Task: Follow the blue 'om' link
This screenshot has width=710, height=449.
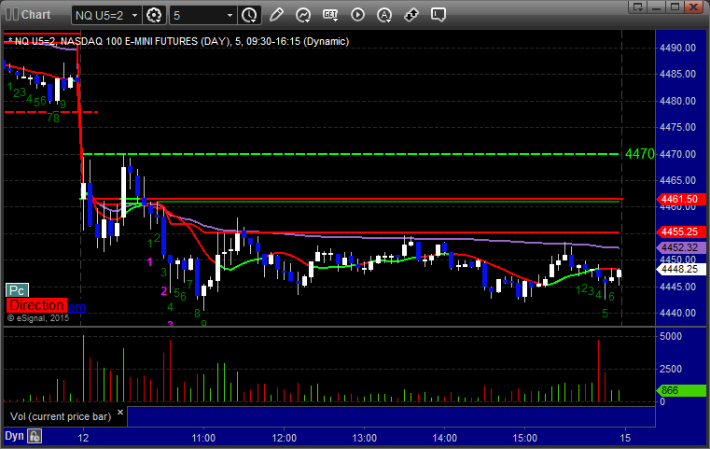Action: point(77,307)
